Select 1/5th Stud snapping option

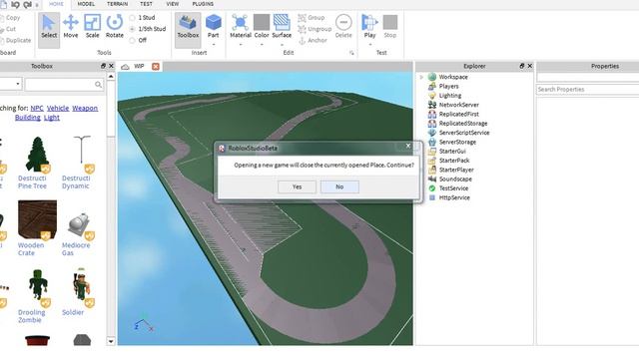coord(148,29)
